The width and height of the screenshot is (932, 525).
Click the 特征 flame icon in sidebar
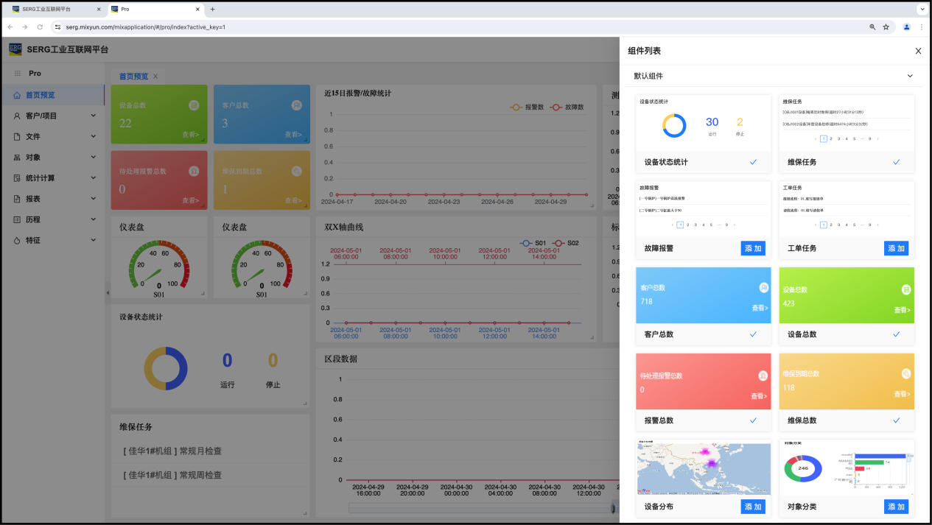pos(17,241)
